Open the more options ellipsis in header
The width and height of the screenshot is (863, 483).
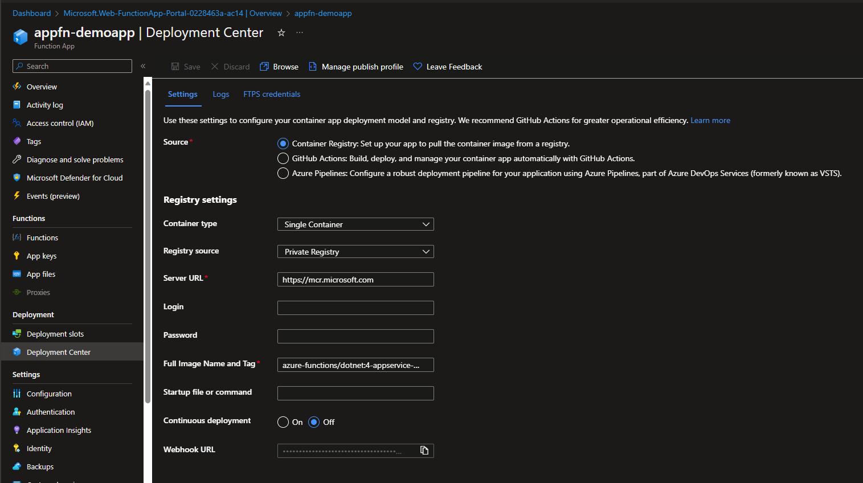[x=300, y=32]
